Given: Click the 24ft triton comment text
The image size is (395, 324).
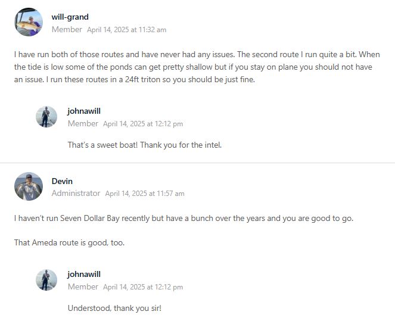Looking at the screenshot, I should tap(197, 67).
